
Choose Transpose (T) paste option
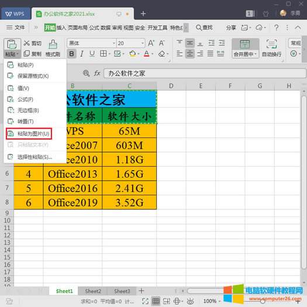click(x=20, y=122)
